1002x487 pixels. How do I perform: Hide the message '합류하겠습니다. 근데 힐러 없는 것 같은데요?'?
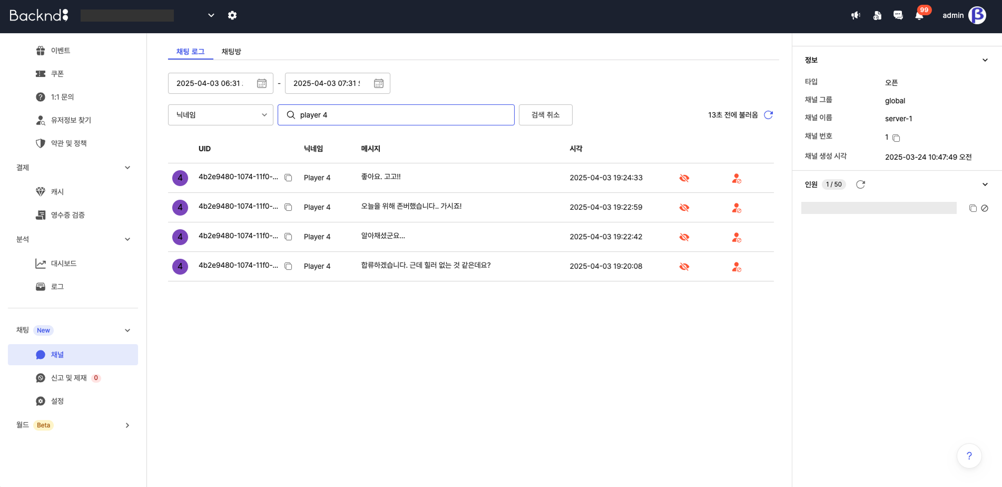[684, 267]
